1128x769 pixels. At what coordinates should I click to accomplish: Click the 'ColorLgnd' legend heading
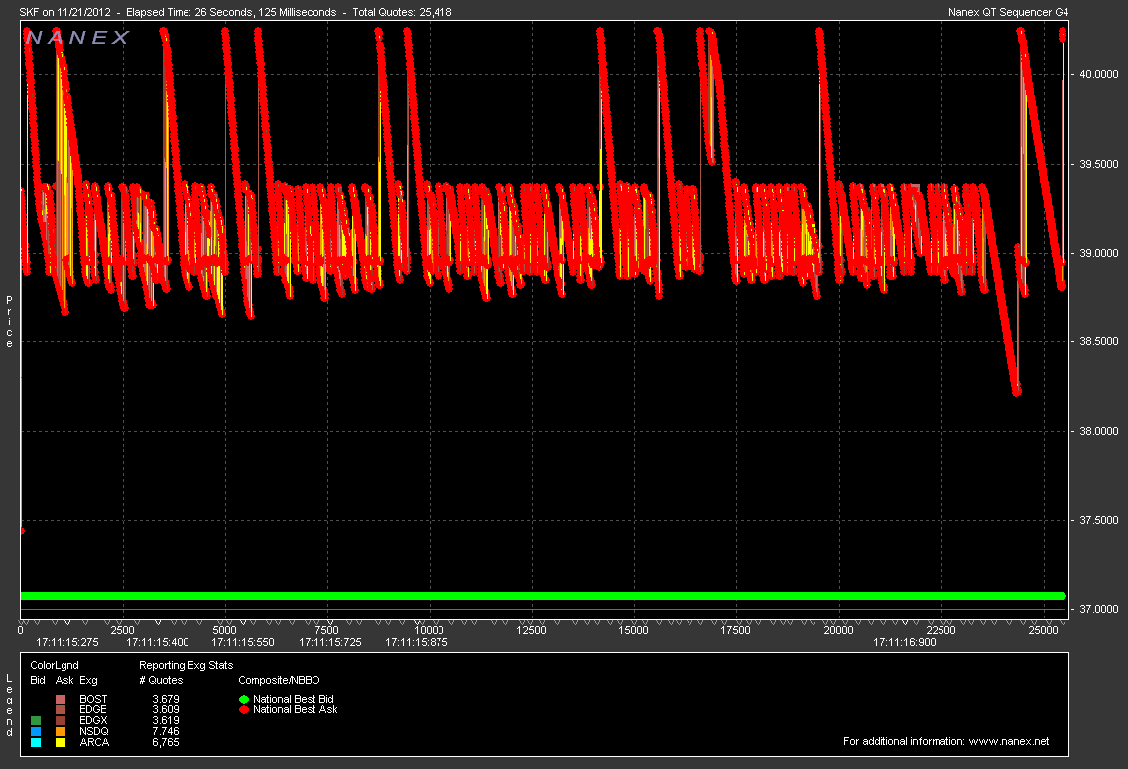tap(55, 665)
